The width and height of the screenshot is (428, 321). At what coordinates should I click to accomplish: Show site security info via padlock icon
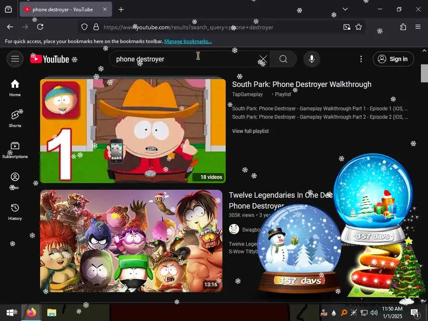[96, 27]
